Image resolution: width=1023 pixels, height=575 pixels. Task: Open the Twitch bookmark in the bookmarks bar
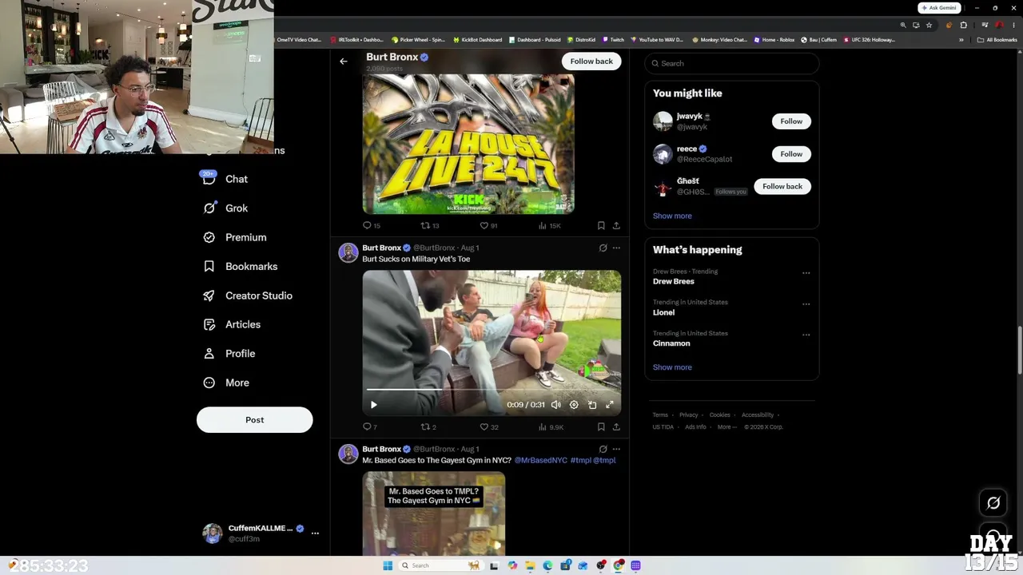614,40
